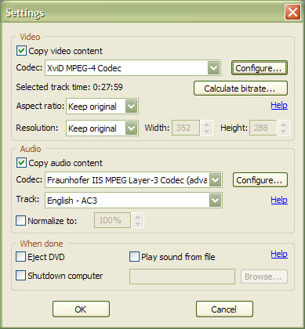The width and height of the screenshot is (305, 329).
Task: Decrease Height using the down spinner
Action: [284, 132]
